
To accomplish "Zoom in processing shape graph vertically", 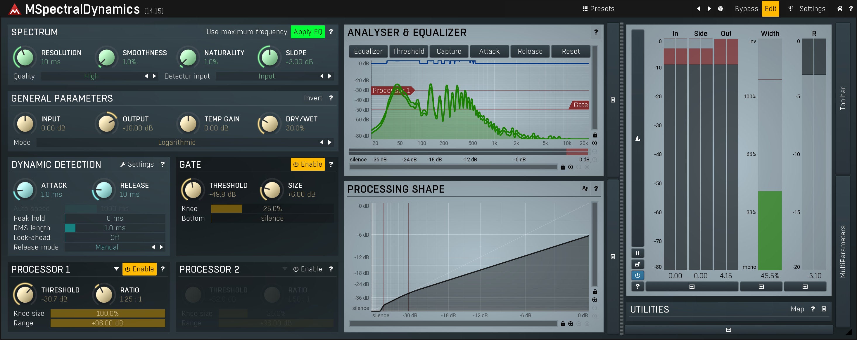I will 595,300.
